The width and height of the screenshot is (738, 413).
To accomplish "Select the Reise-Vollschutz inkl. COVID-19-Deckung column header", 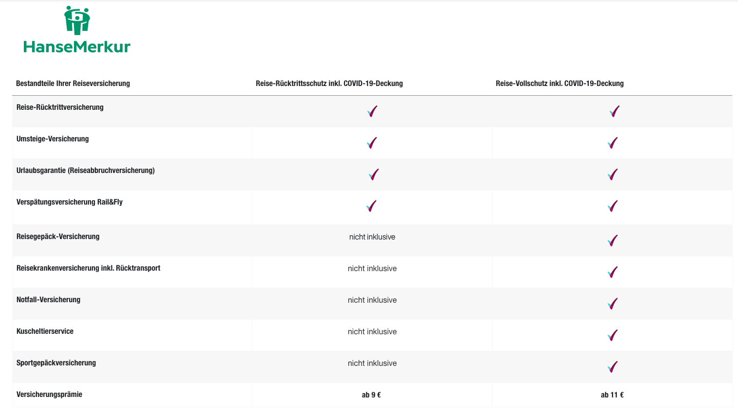I will click(x=559, y=84).
